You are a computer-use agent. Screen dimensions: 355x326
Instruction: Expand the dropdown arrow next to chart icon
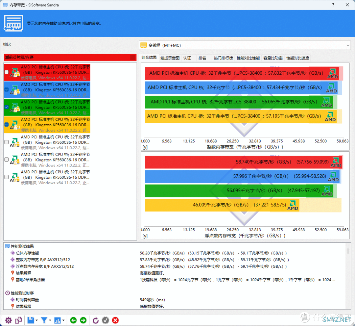(x=63, y=320)
